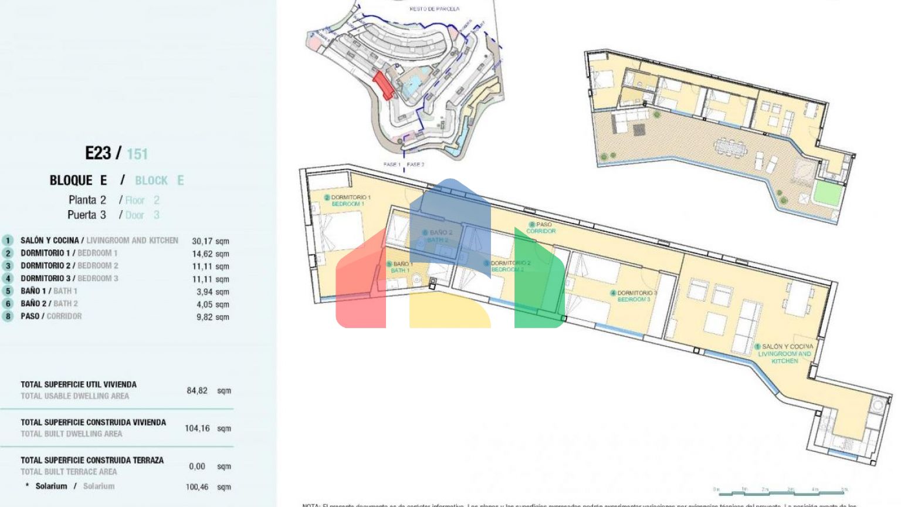Click the 0,00 sqm built terrace value

pyautogui.click(x=210, y=467)
